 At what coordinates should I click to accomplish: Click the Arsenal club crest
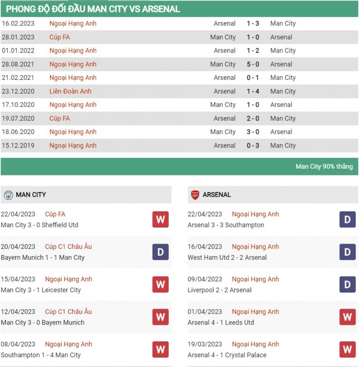[195, 195]
